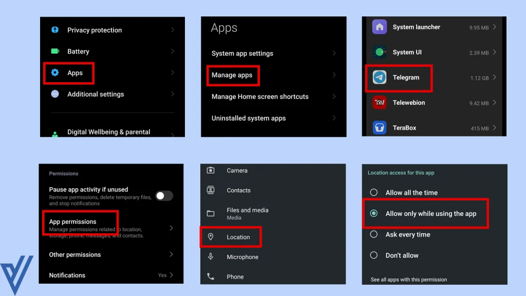
Task: Open the Telegram app entry
Action: click(x=434, y=78)
